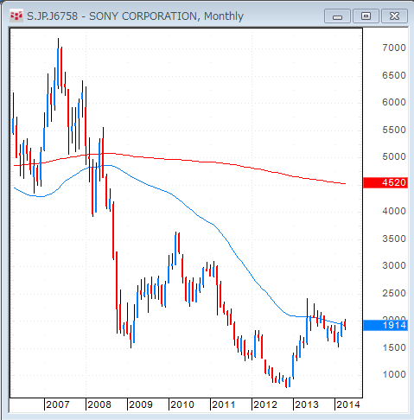
Task: Click the 5000 price level label
Action: (394, 156)
